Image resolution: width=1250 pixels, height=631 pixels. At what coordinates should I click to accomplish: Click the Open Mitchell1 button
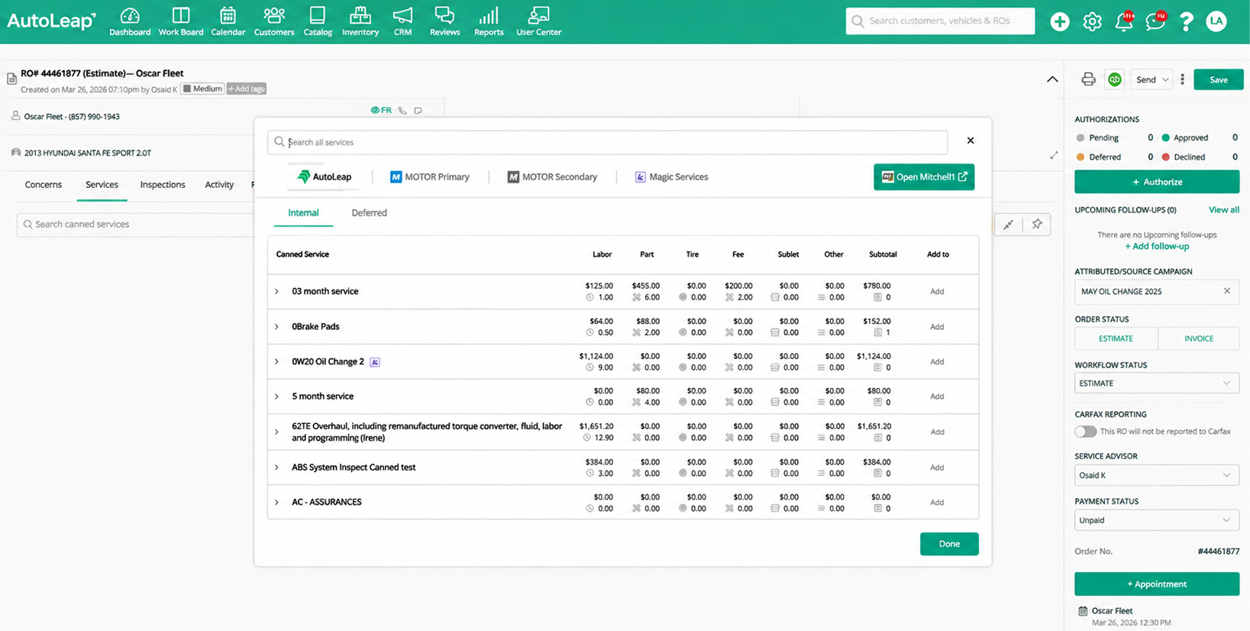click(924, 177)
